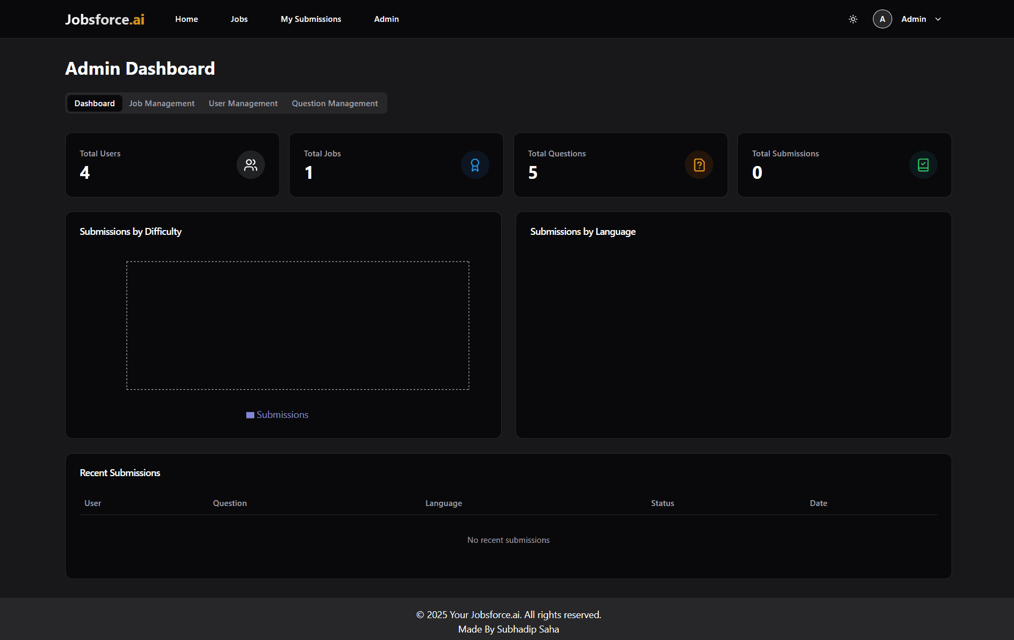This screenshot has height=640, width=1014.
Task: Click the Total Jobs award ribbon icon
Action: click(x=474, y=165)
